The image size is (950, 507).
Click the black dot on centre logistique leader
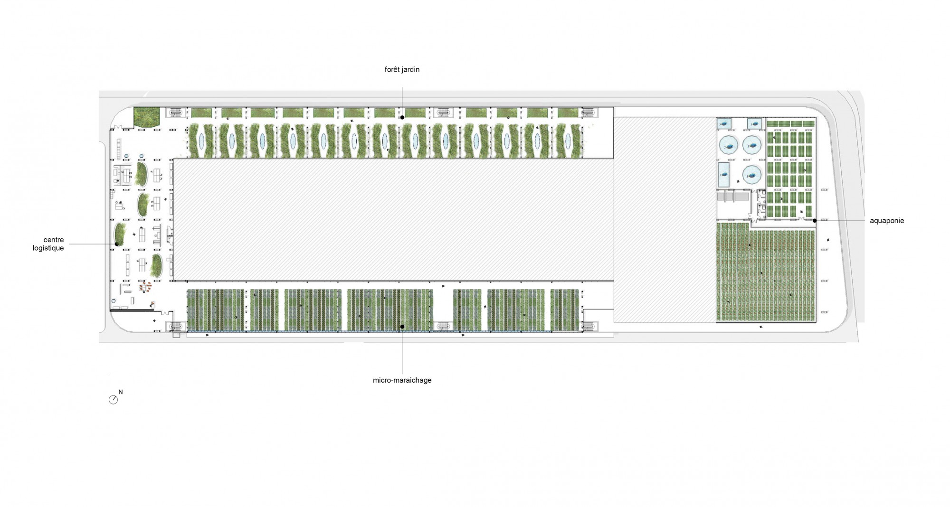(x=116, y=244)
